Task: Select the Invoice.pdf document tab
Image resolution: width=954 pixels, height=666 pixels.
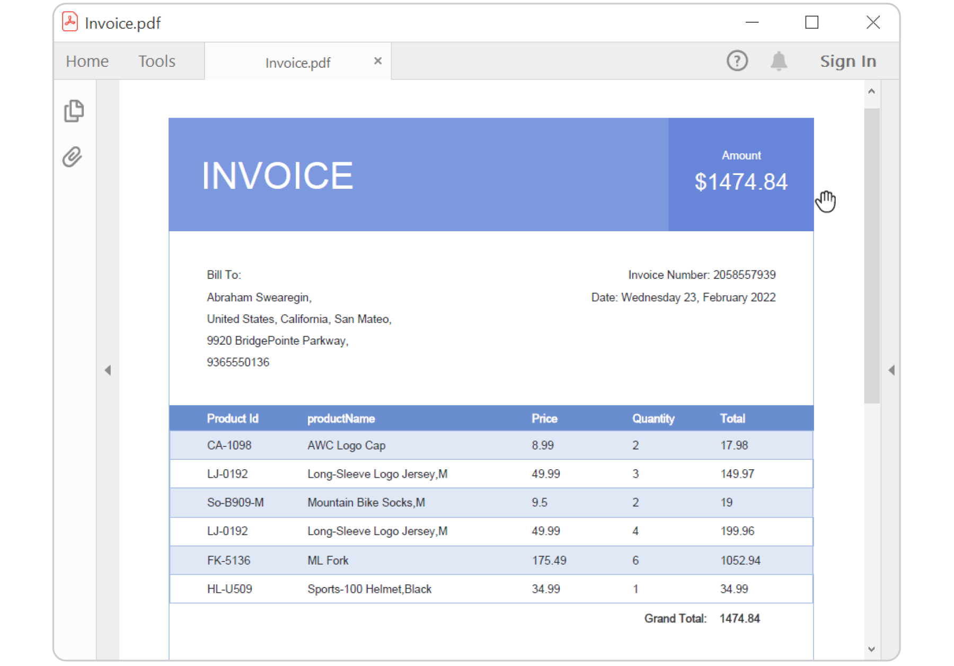Action: pos(297,63)
